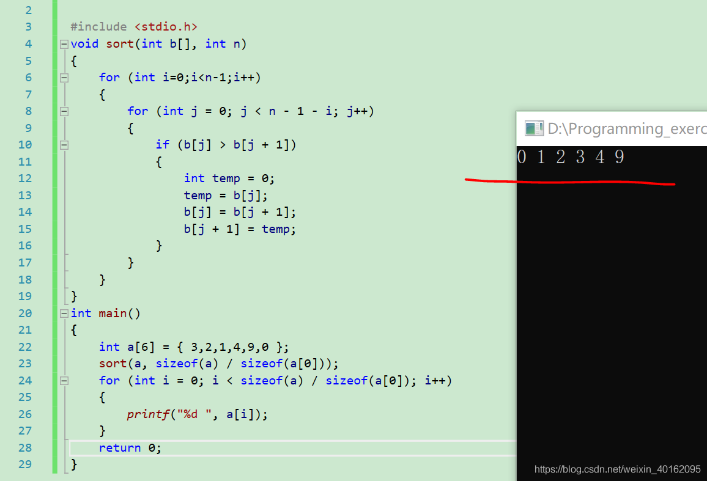The height and width of the screenshot is (481, 707).
Task: Click line number 22 in the gutter
Action: point(25,347)
